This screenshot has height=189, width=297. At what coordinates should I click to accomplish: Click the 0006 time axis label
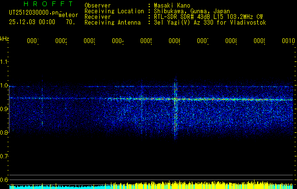[174, 41]
